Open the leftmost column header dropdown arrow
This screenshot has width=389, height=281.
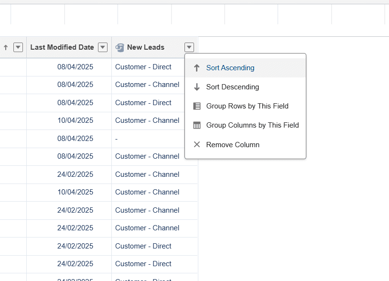(18, 47)
